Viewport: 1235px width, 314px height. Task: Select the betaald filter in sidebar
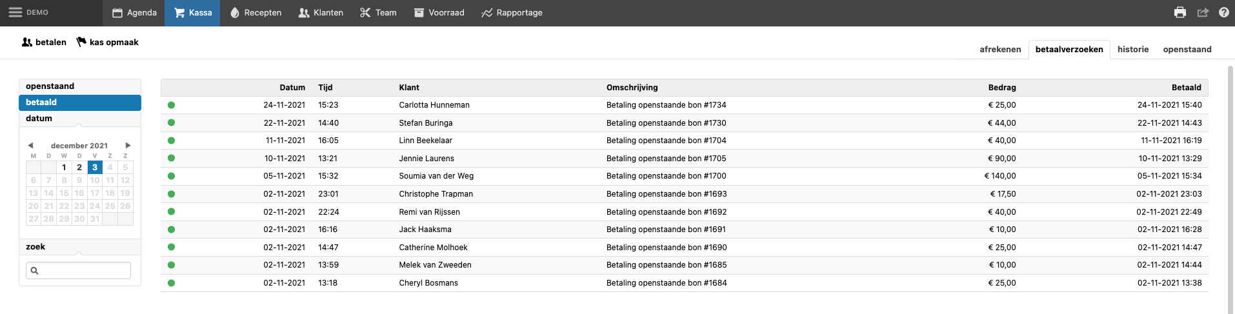pyautogui.click(x=80, y=103)
